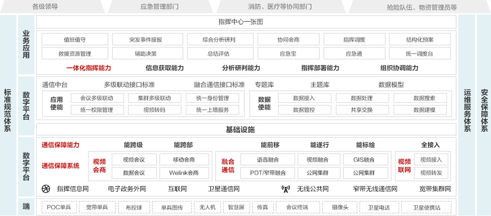Viewport: 491px width, 216px height.
Task: Pick the POC单兵 terminal box
Action: tap(59, 207)
